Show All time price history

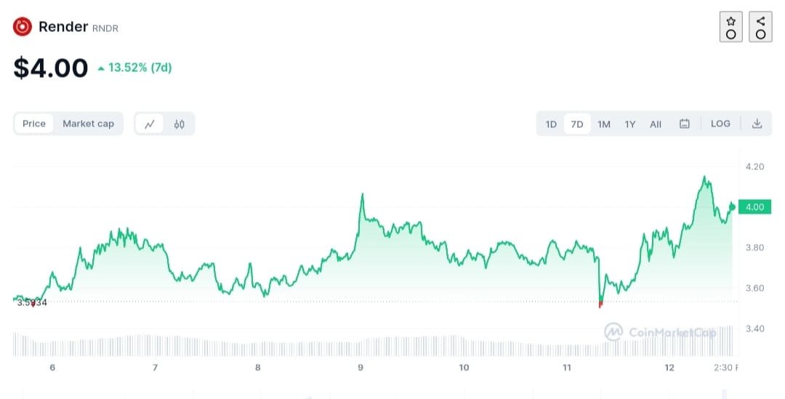pyautogui.click(x=656, y=124)
